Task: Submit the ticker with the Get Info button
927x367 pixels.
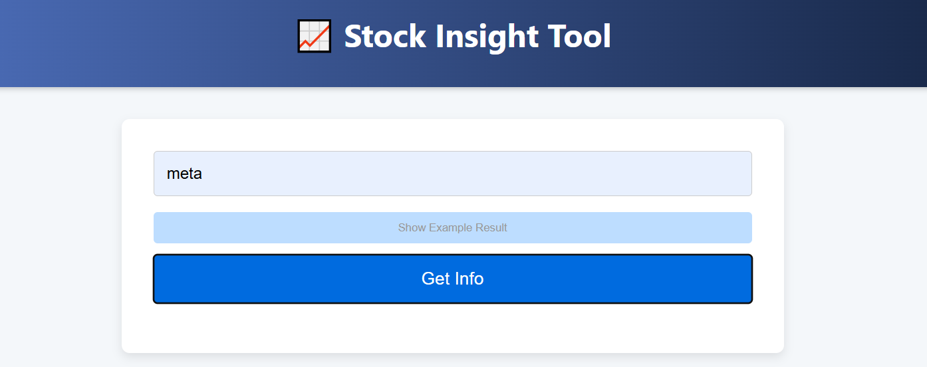Action: [453, 279]
